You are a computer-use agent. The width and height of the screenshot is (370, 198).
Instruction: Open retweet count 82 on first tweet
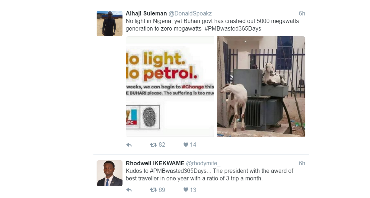(x=162, y=145)
